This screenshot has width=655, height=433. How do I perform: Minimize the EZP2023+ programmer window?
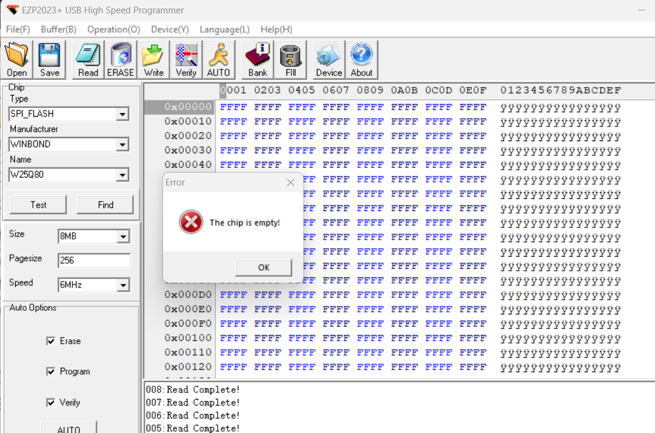coord(642,10)
